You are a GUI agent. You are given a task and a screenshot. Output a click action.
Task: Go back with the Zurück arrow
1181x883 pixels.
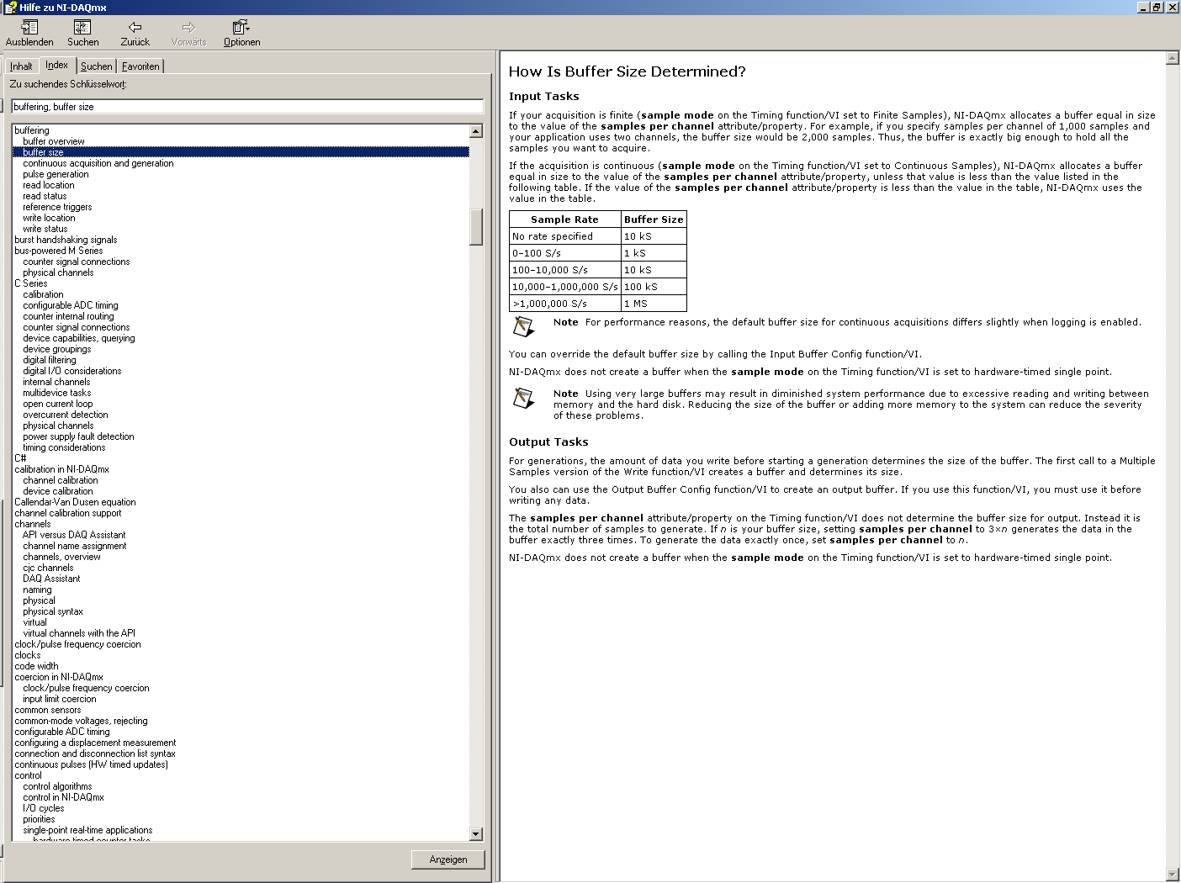tap(135, 34)
